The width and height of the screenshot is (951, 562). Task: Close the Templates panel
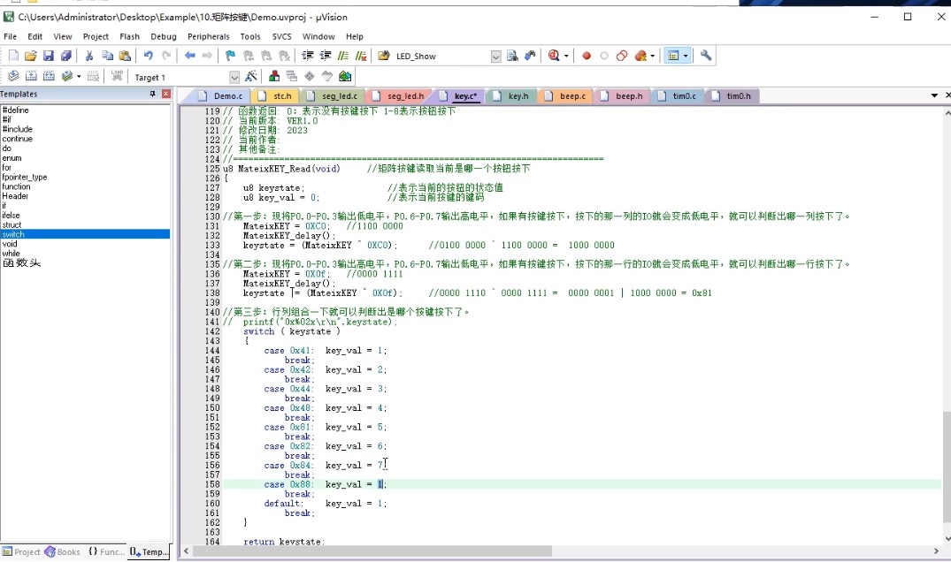pos(166,94)
